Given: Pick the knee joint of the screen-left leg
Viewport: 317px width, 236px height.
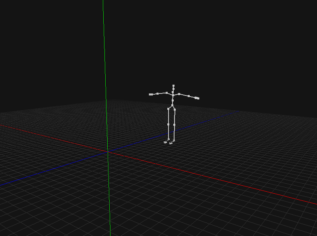Looking at the screenshot, I should tap(169, 125).
